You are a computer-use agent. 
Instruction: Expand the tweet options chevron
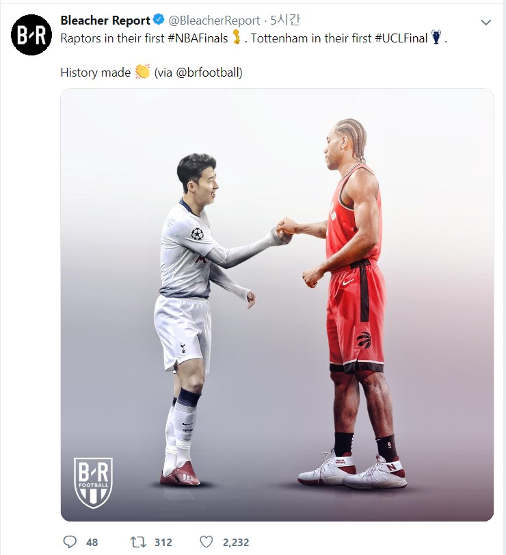[486, 23]
